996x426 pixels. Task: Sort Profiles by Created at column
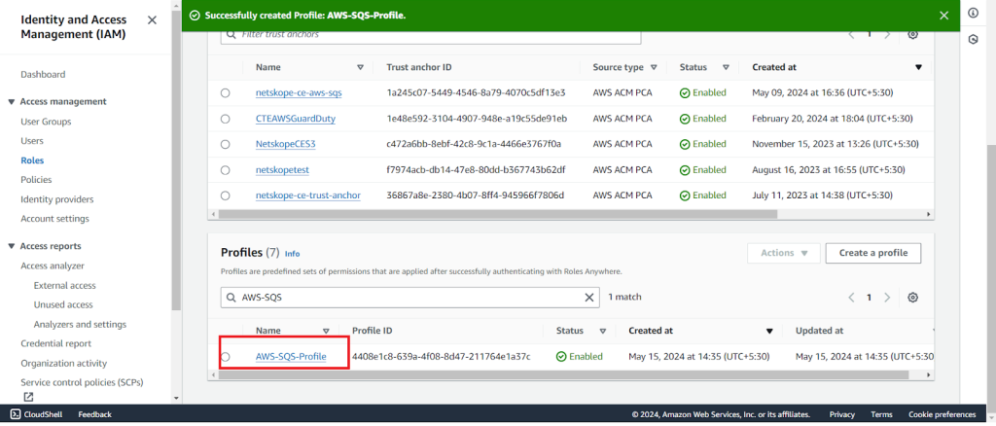click(769, 331)
